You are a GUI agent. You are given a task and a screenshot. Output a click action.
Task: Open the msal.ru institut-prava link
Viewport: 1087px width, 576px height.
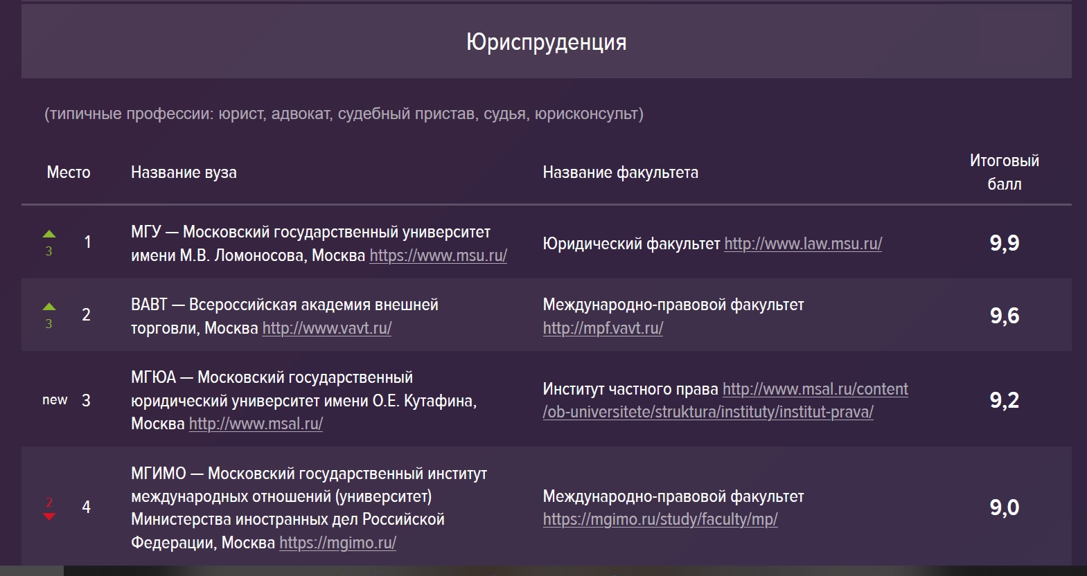[x=725, y=400]
